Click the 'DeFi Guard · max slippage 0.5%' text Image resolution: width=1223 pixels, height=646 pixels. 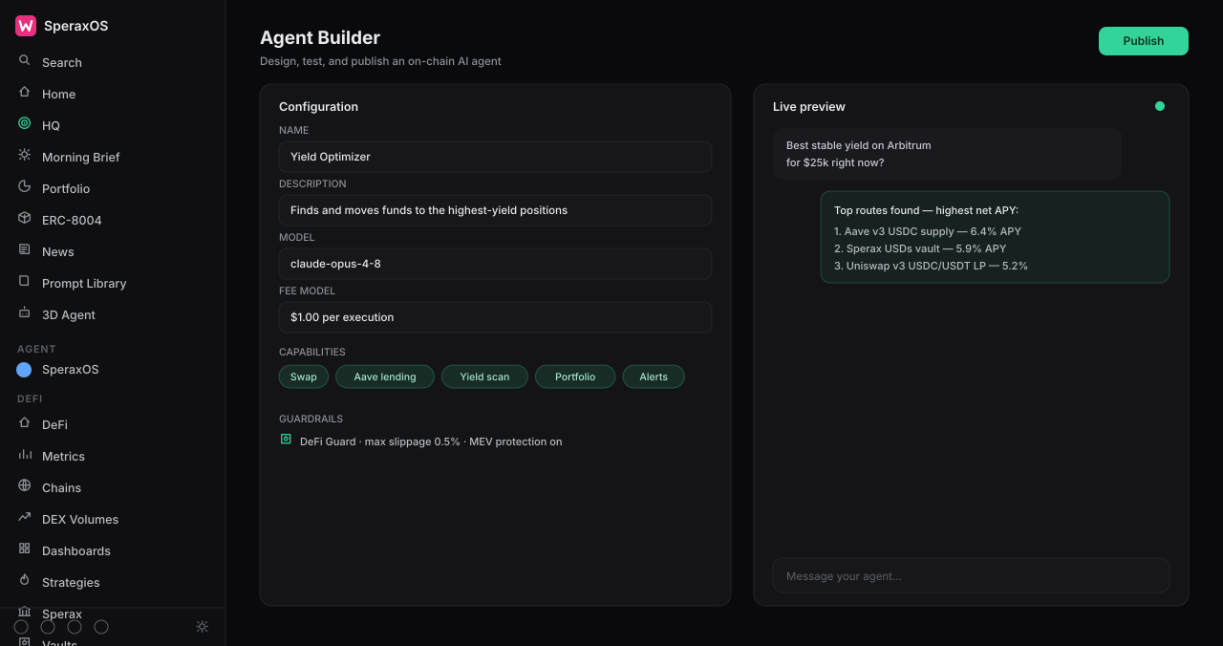pos(431,441)
